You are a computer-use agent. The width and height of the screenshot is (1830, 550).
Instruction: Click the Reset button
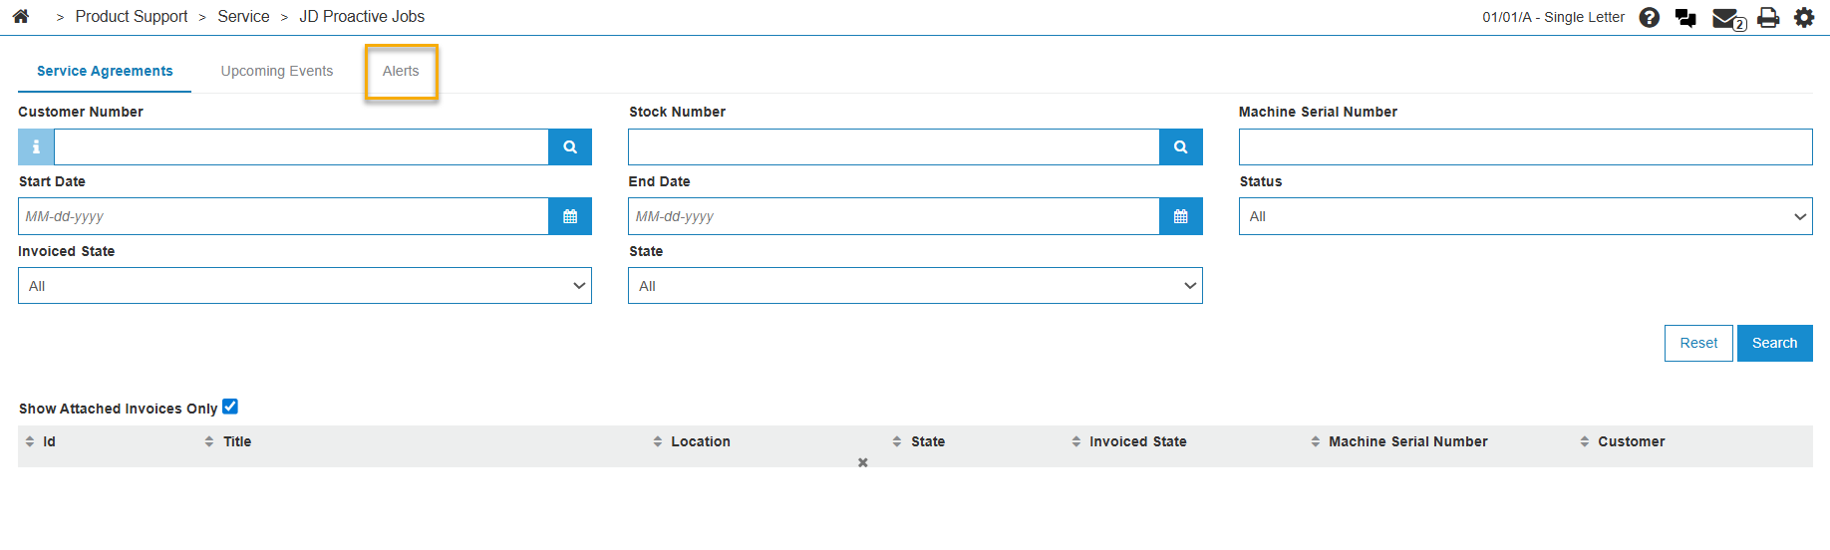(1698, 343)
